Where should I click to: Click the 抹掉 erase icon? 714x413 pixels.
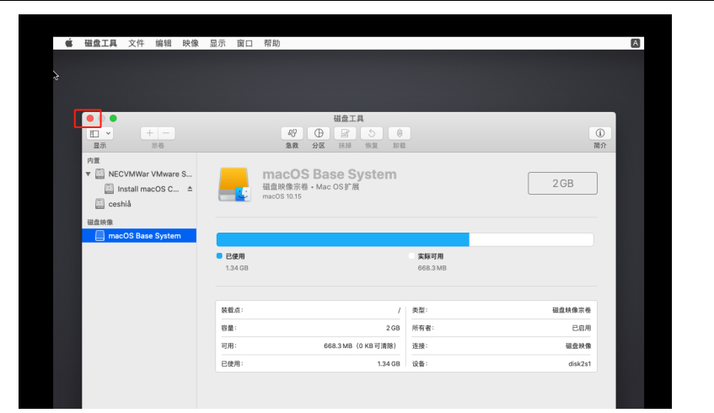(345, 133)
